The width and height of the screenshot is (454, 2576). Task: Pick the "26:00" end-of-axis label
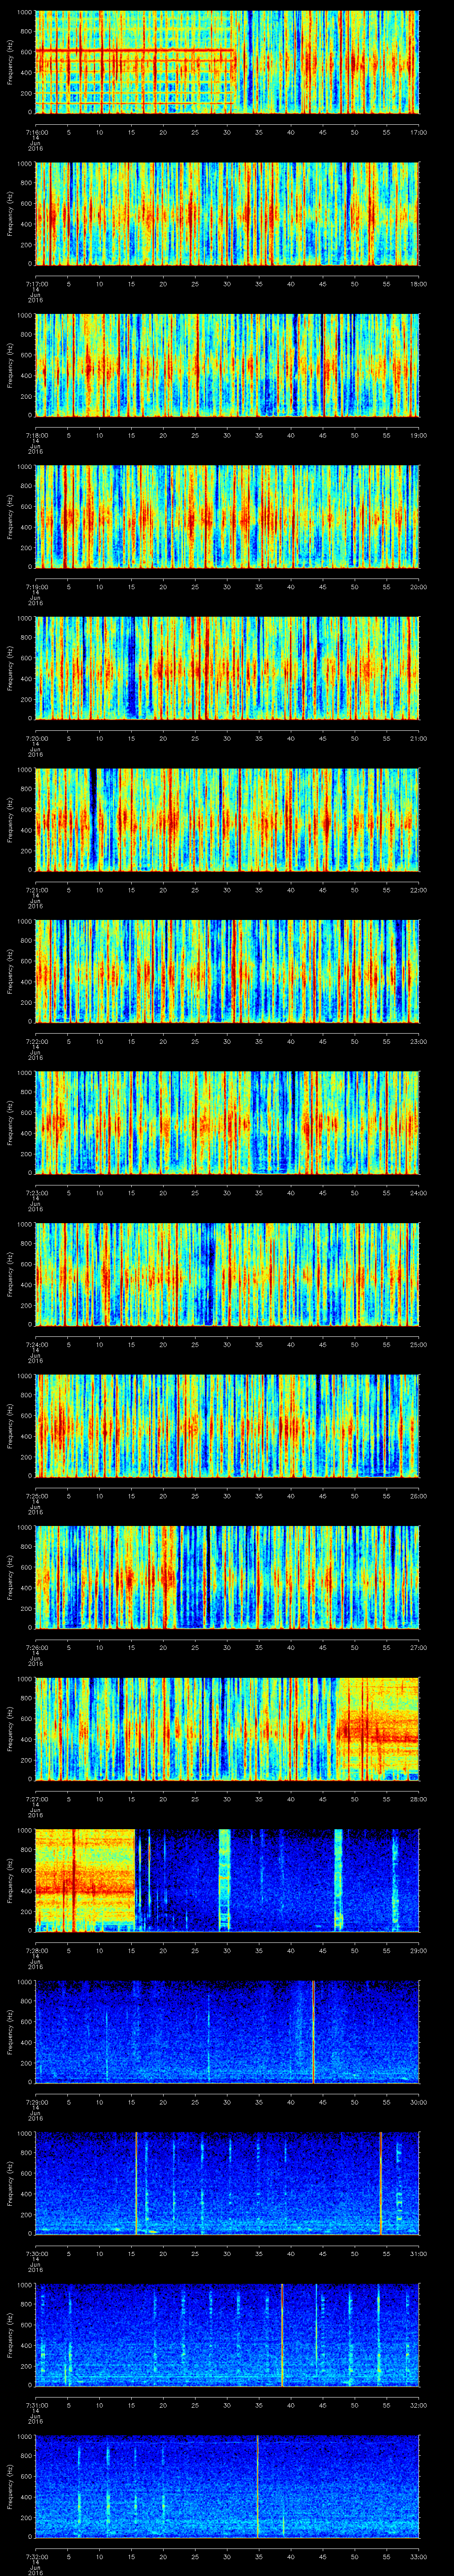tap(418, 1496)
